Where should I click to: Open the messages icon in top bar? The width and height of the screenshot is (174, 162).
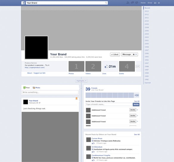132,3
